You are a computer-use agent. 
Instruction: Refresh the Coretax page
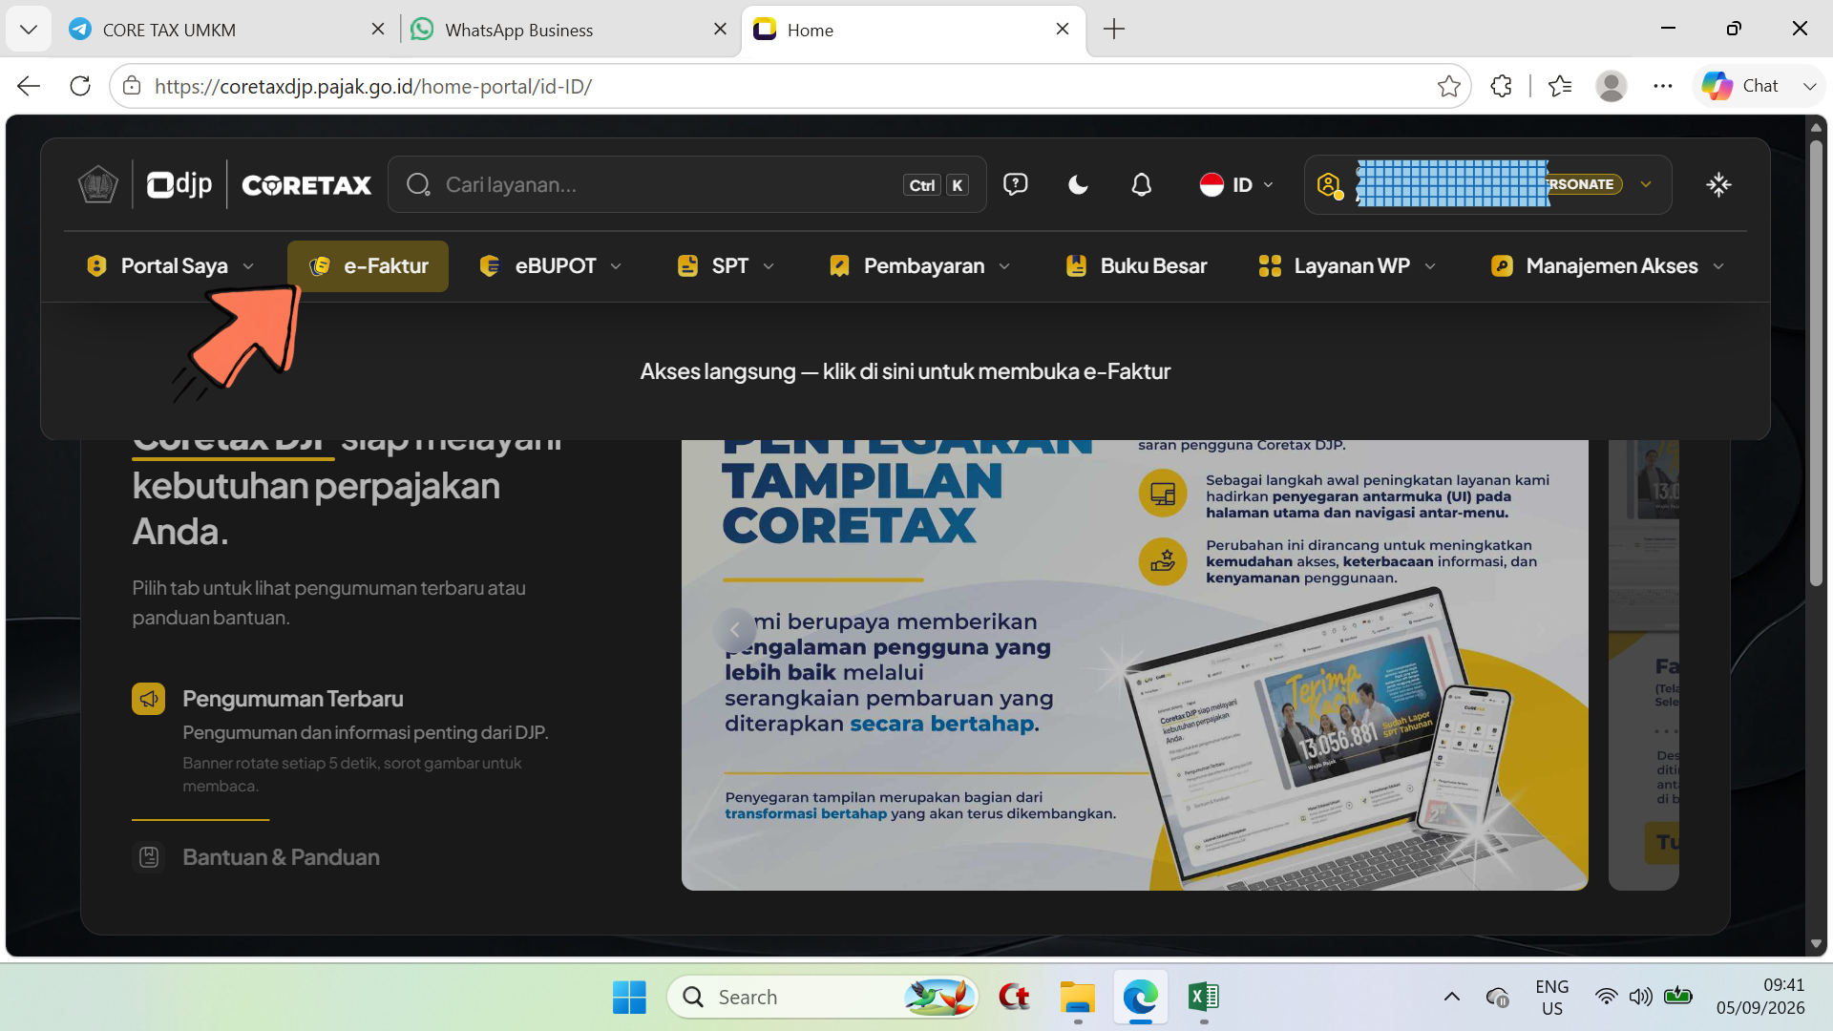coord(80,86)
